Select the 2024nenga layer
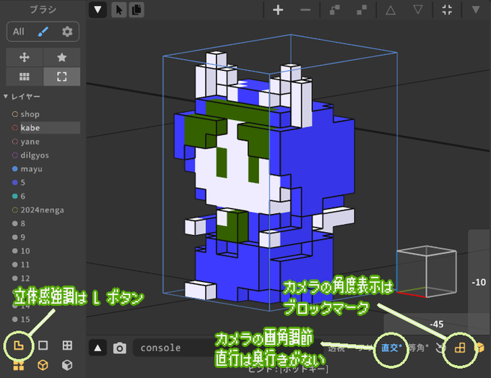The image size is (491, 378). [x=42, y=210]
